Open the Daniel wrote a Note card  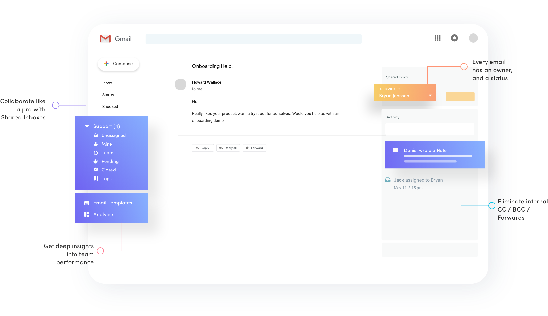pos(434,154)
